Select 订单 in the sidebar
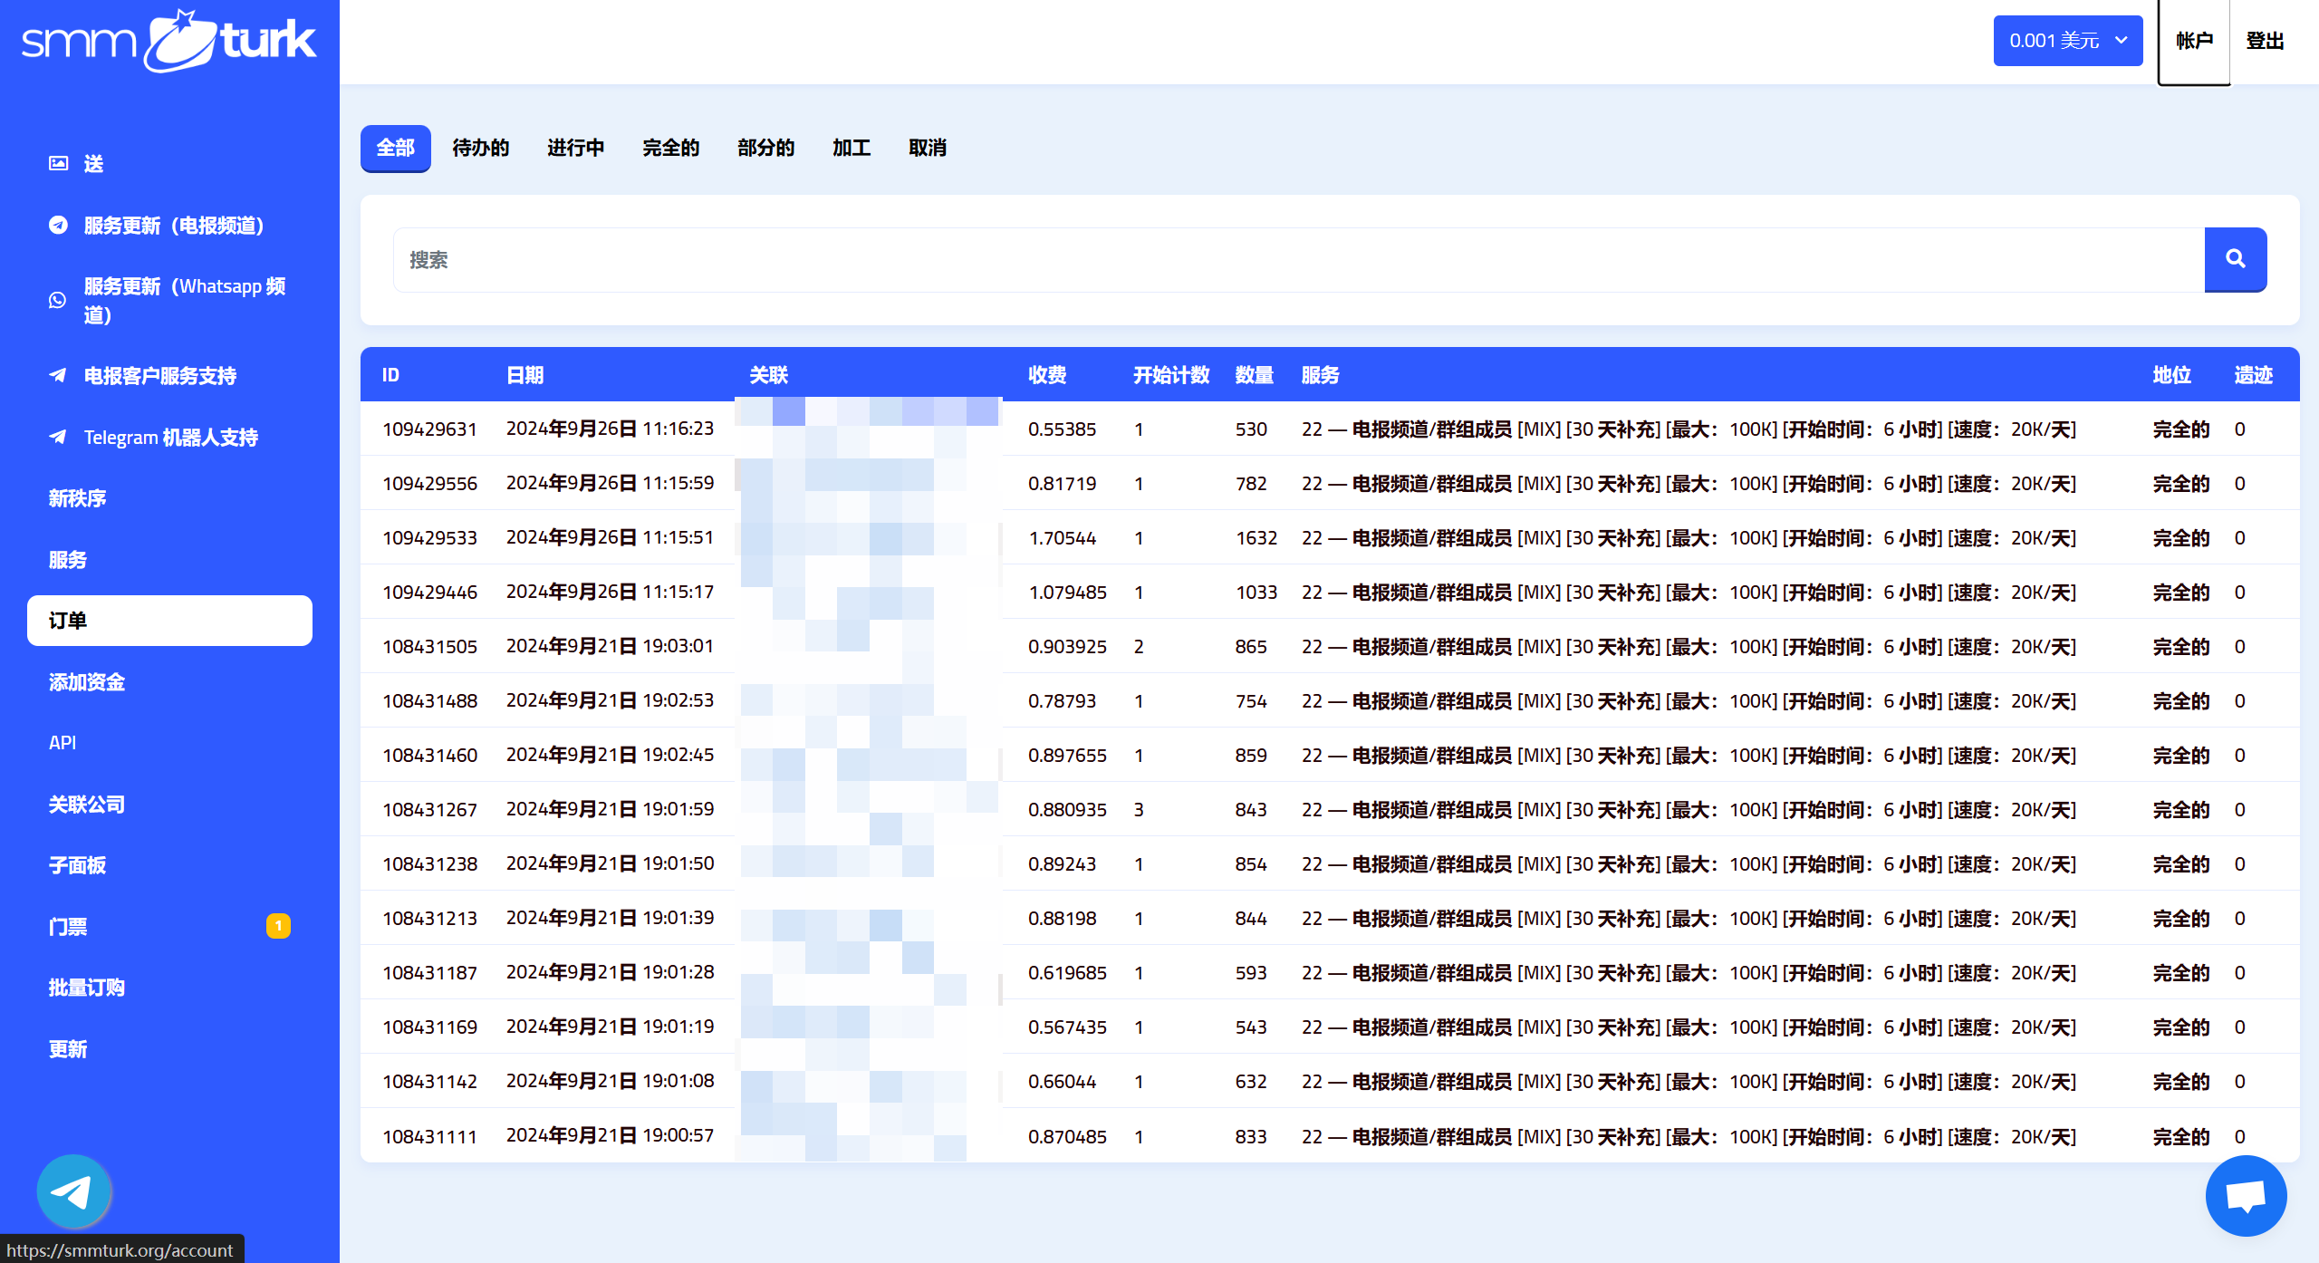Image resolution: width=2319 pixels, height=1263 pixels. (169, 621)
